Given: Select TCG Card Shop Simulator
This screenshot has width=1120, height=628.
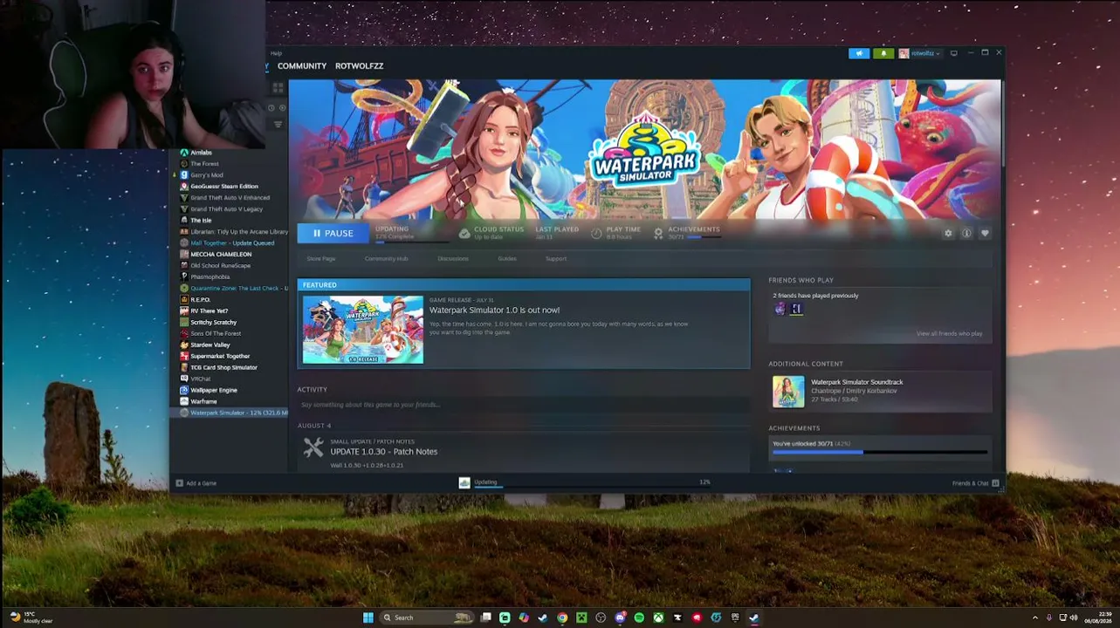Looking at the screenshot, I should (x=229, y=367).
